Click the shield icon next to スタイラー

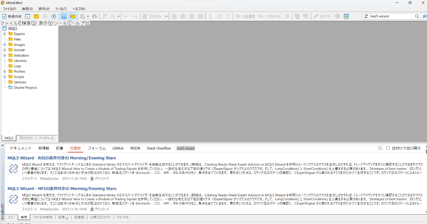[x=337, y=16]
